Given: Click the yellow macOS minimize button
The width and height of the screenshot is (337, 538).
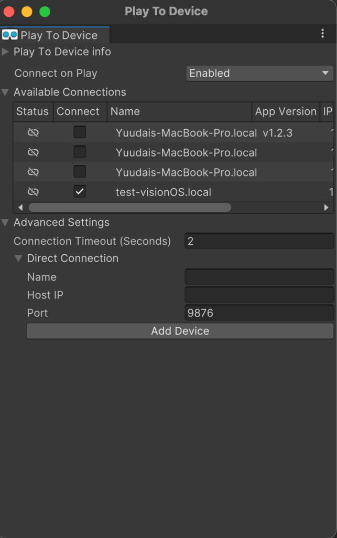Looking at the screenshot, I should pyautogui.click(x=27, y=12).
